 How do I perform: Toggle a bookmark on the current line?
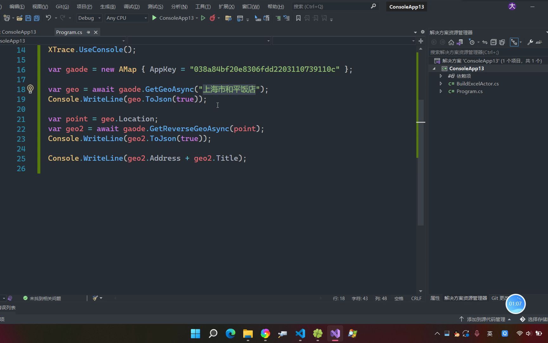298,18
